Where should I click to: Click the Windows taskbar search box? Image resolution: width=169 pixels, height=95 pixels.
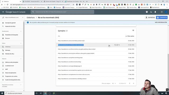(x=19, y=93)
